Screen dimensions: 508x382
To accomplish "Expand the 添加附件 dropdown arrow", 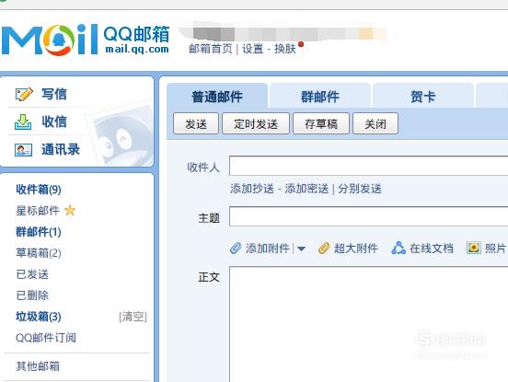I will tap(301, 249).
